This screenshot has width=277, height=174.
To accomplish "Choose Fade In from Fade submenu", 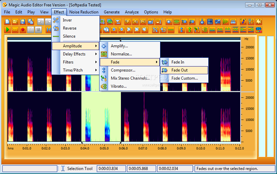I will tap(184, 62).
